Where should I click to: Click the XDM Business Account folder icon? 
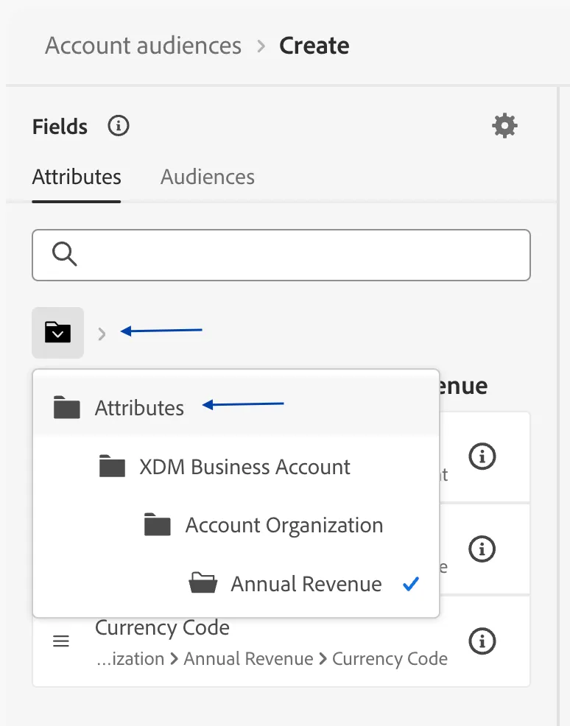click(112, 466)
